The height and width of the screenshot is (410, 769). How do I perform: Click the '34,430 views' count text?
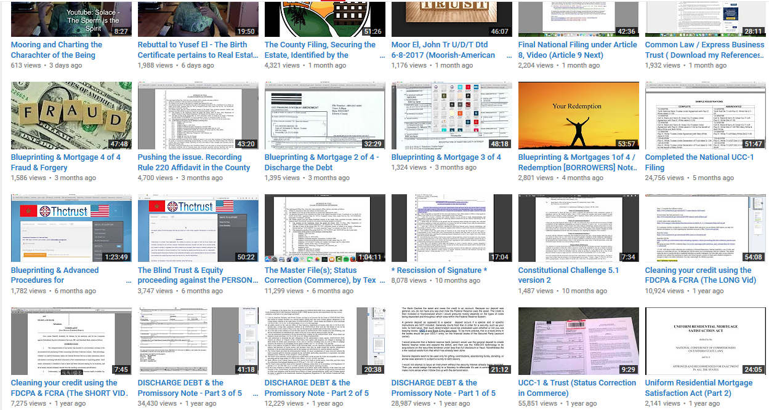(x=158, y=403)
